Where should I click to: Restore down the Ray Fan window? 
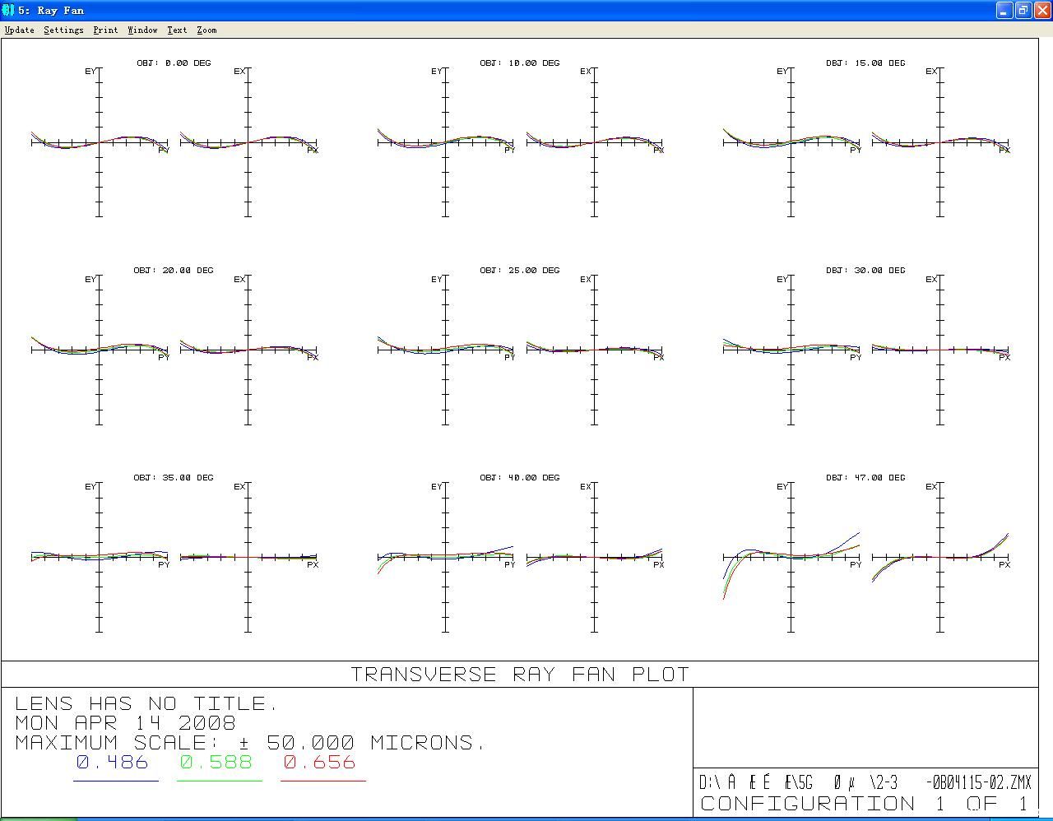(x=1023, y=10)
